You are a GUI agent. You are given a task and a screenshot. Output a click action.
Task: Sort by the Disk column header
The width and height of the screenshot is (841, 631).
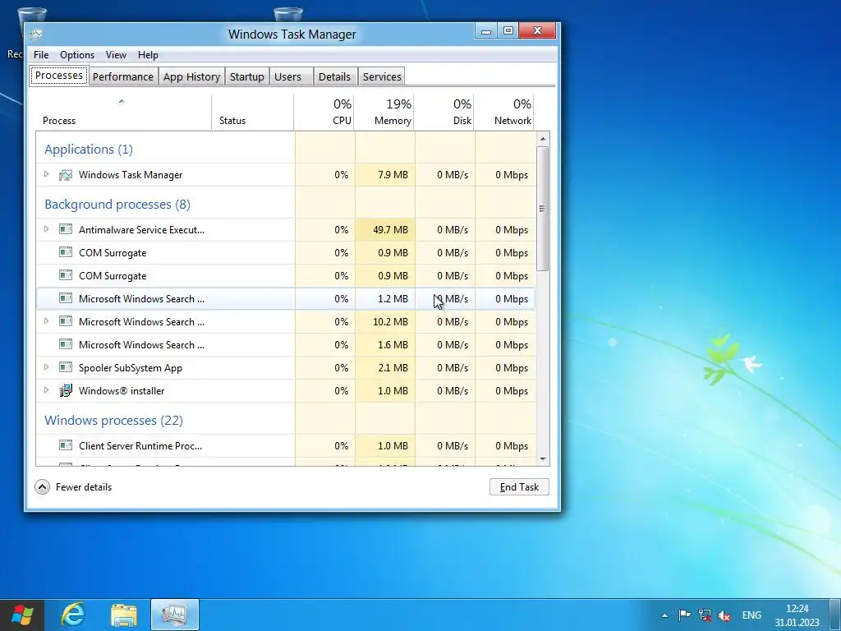click(x=444, y=112)
